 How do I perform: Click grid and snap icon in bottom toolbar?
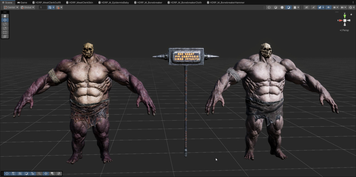[x=20, y=173]
